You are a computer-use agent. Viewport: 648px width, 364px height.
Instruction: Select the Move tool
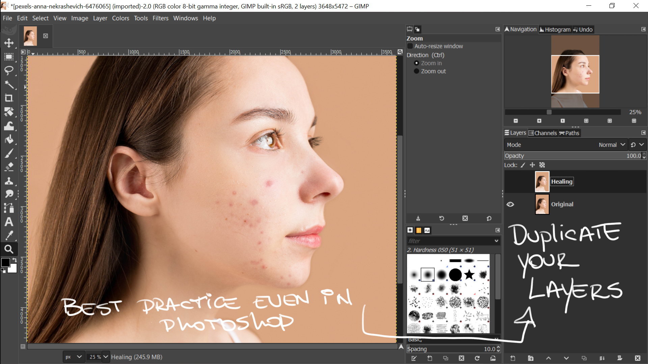click(x=9, y=43)
